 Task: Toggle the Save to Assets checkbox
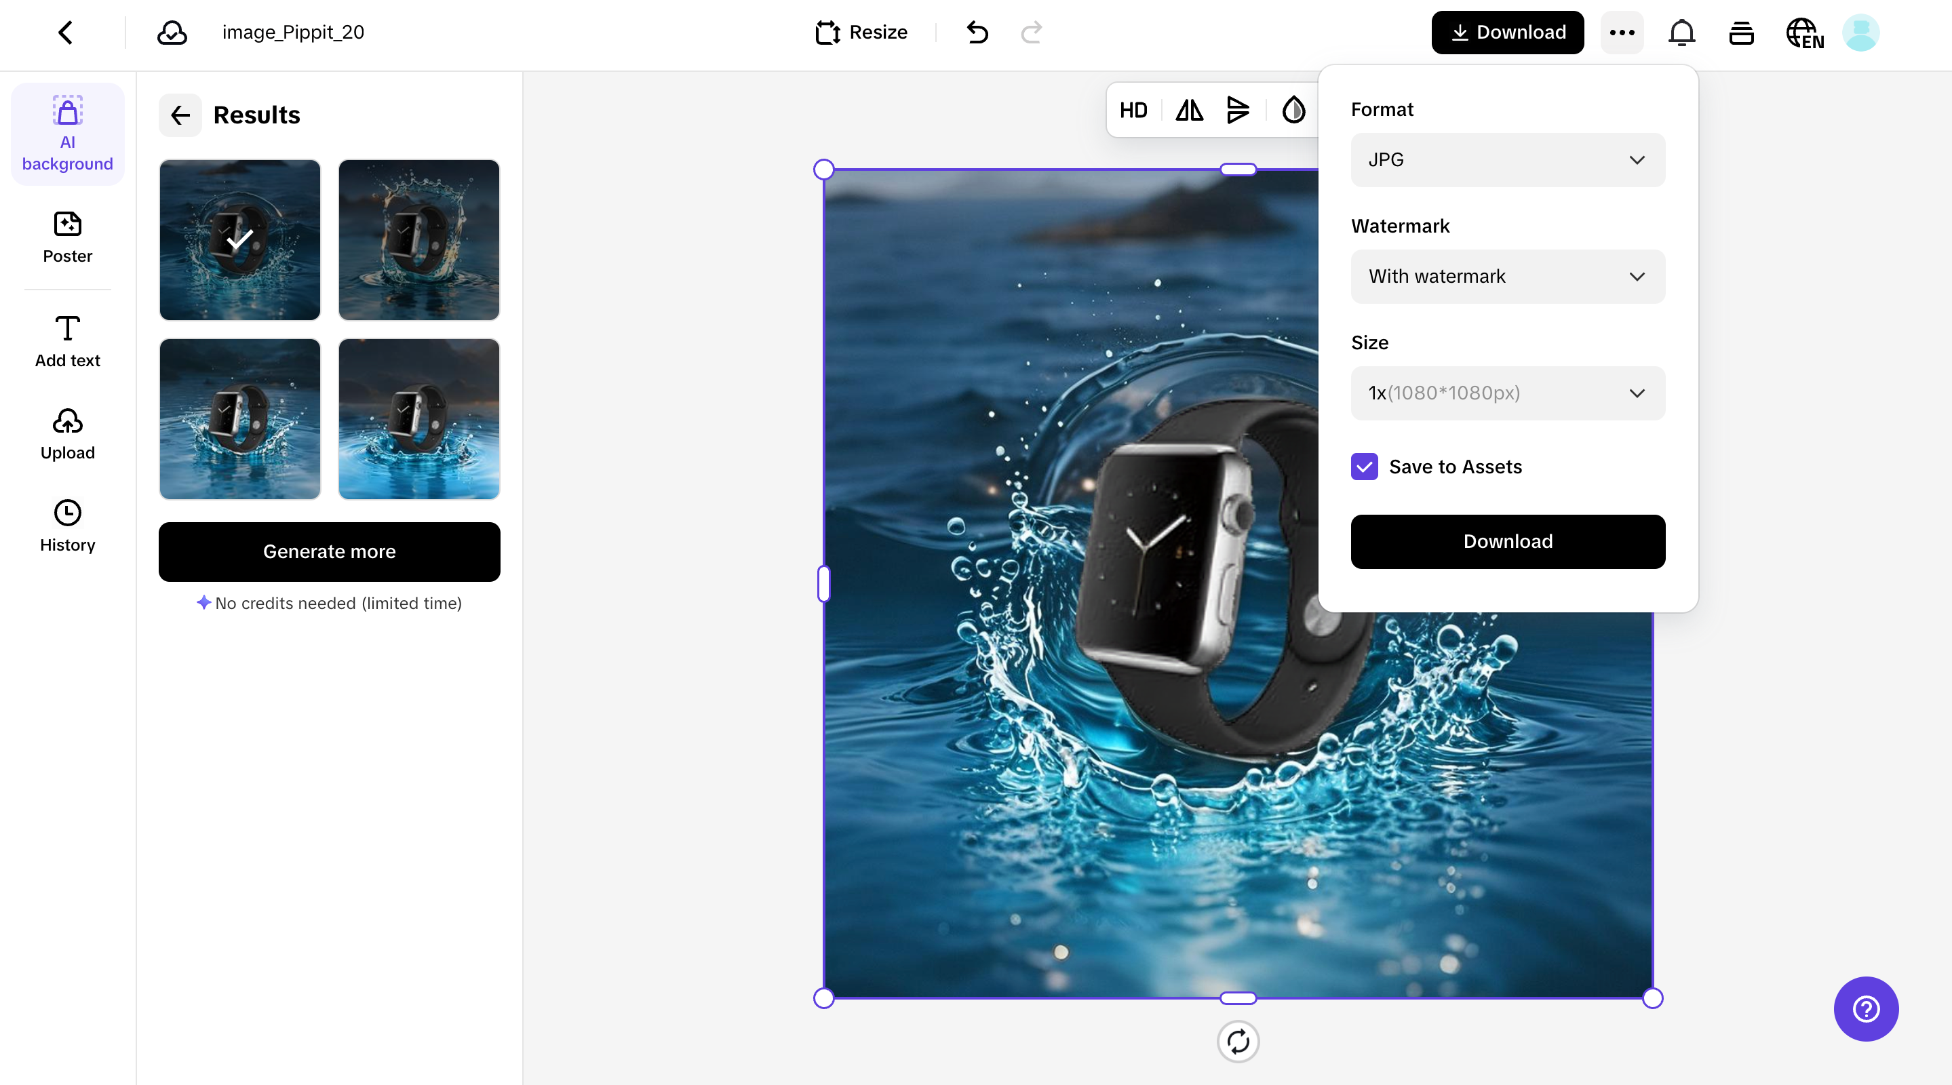[x=1364, y=467]
